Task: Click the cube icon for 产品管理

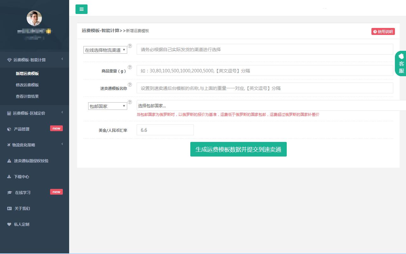Action: (9, 129)
